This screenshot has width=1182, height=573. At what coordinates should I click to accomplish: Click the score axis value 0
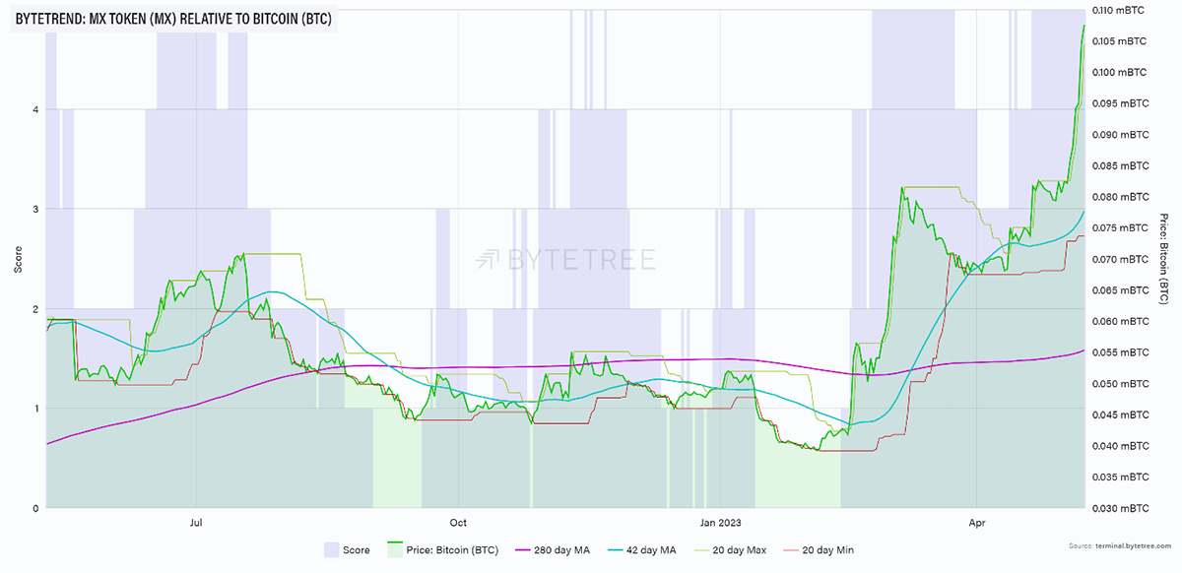pos(35,509)
